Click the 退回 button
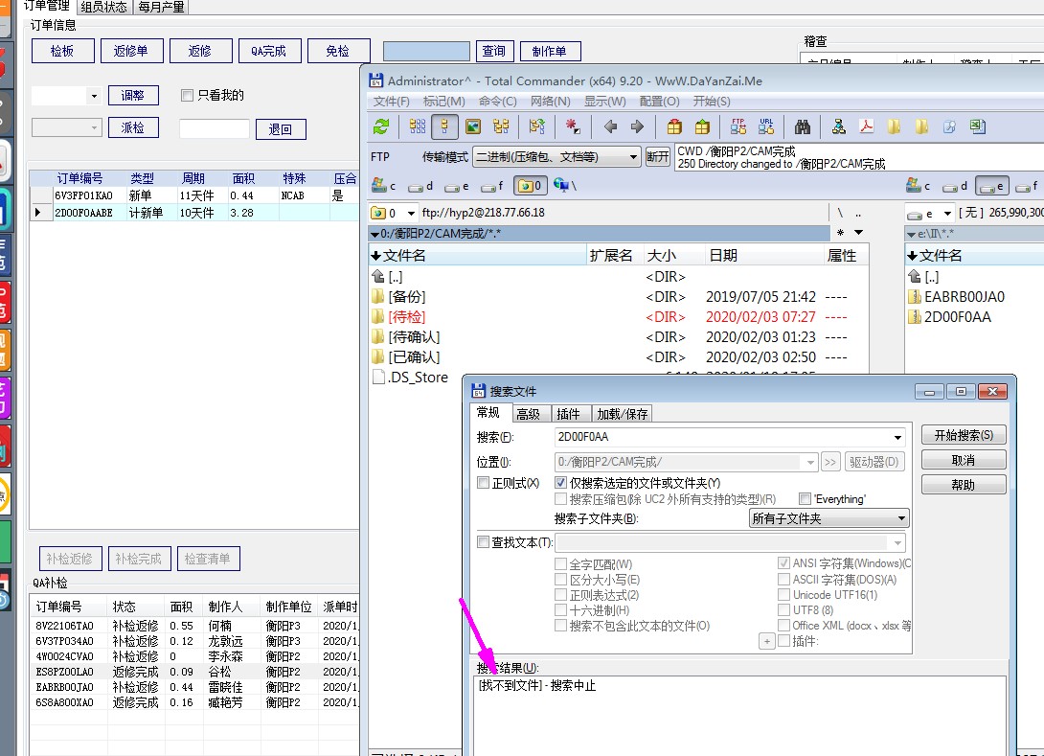1044x756 pixels. tap(281, 129)
